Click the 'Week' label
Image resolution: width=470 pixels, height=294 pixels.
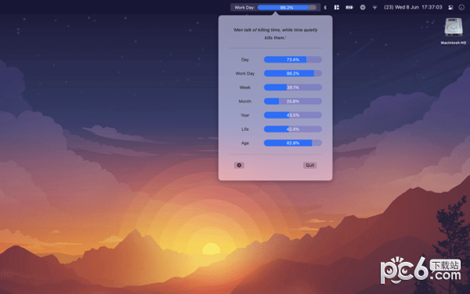[x=245, y=87]
